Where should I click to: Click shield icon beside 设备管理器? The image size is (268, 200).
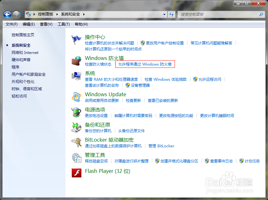tap(128, 85)
